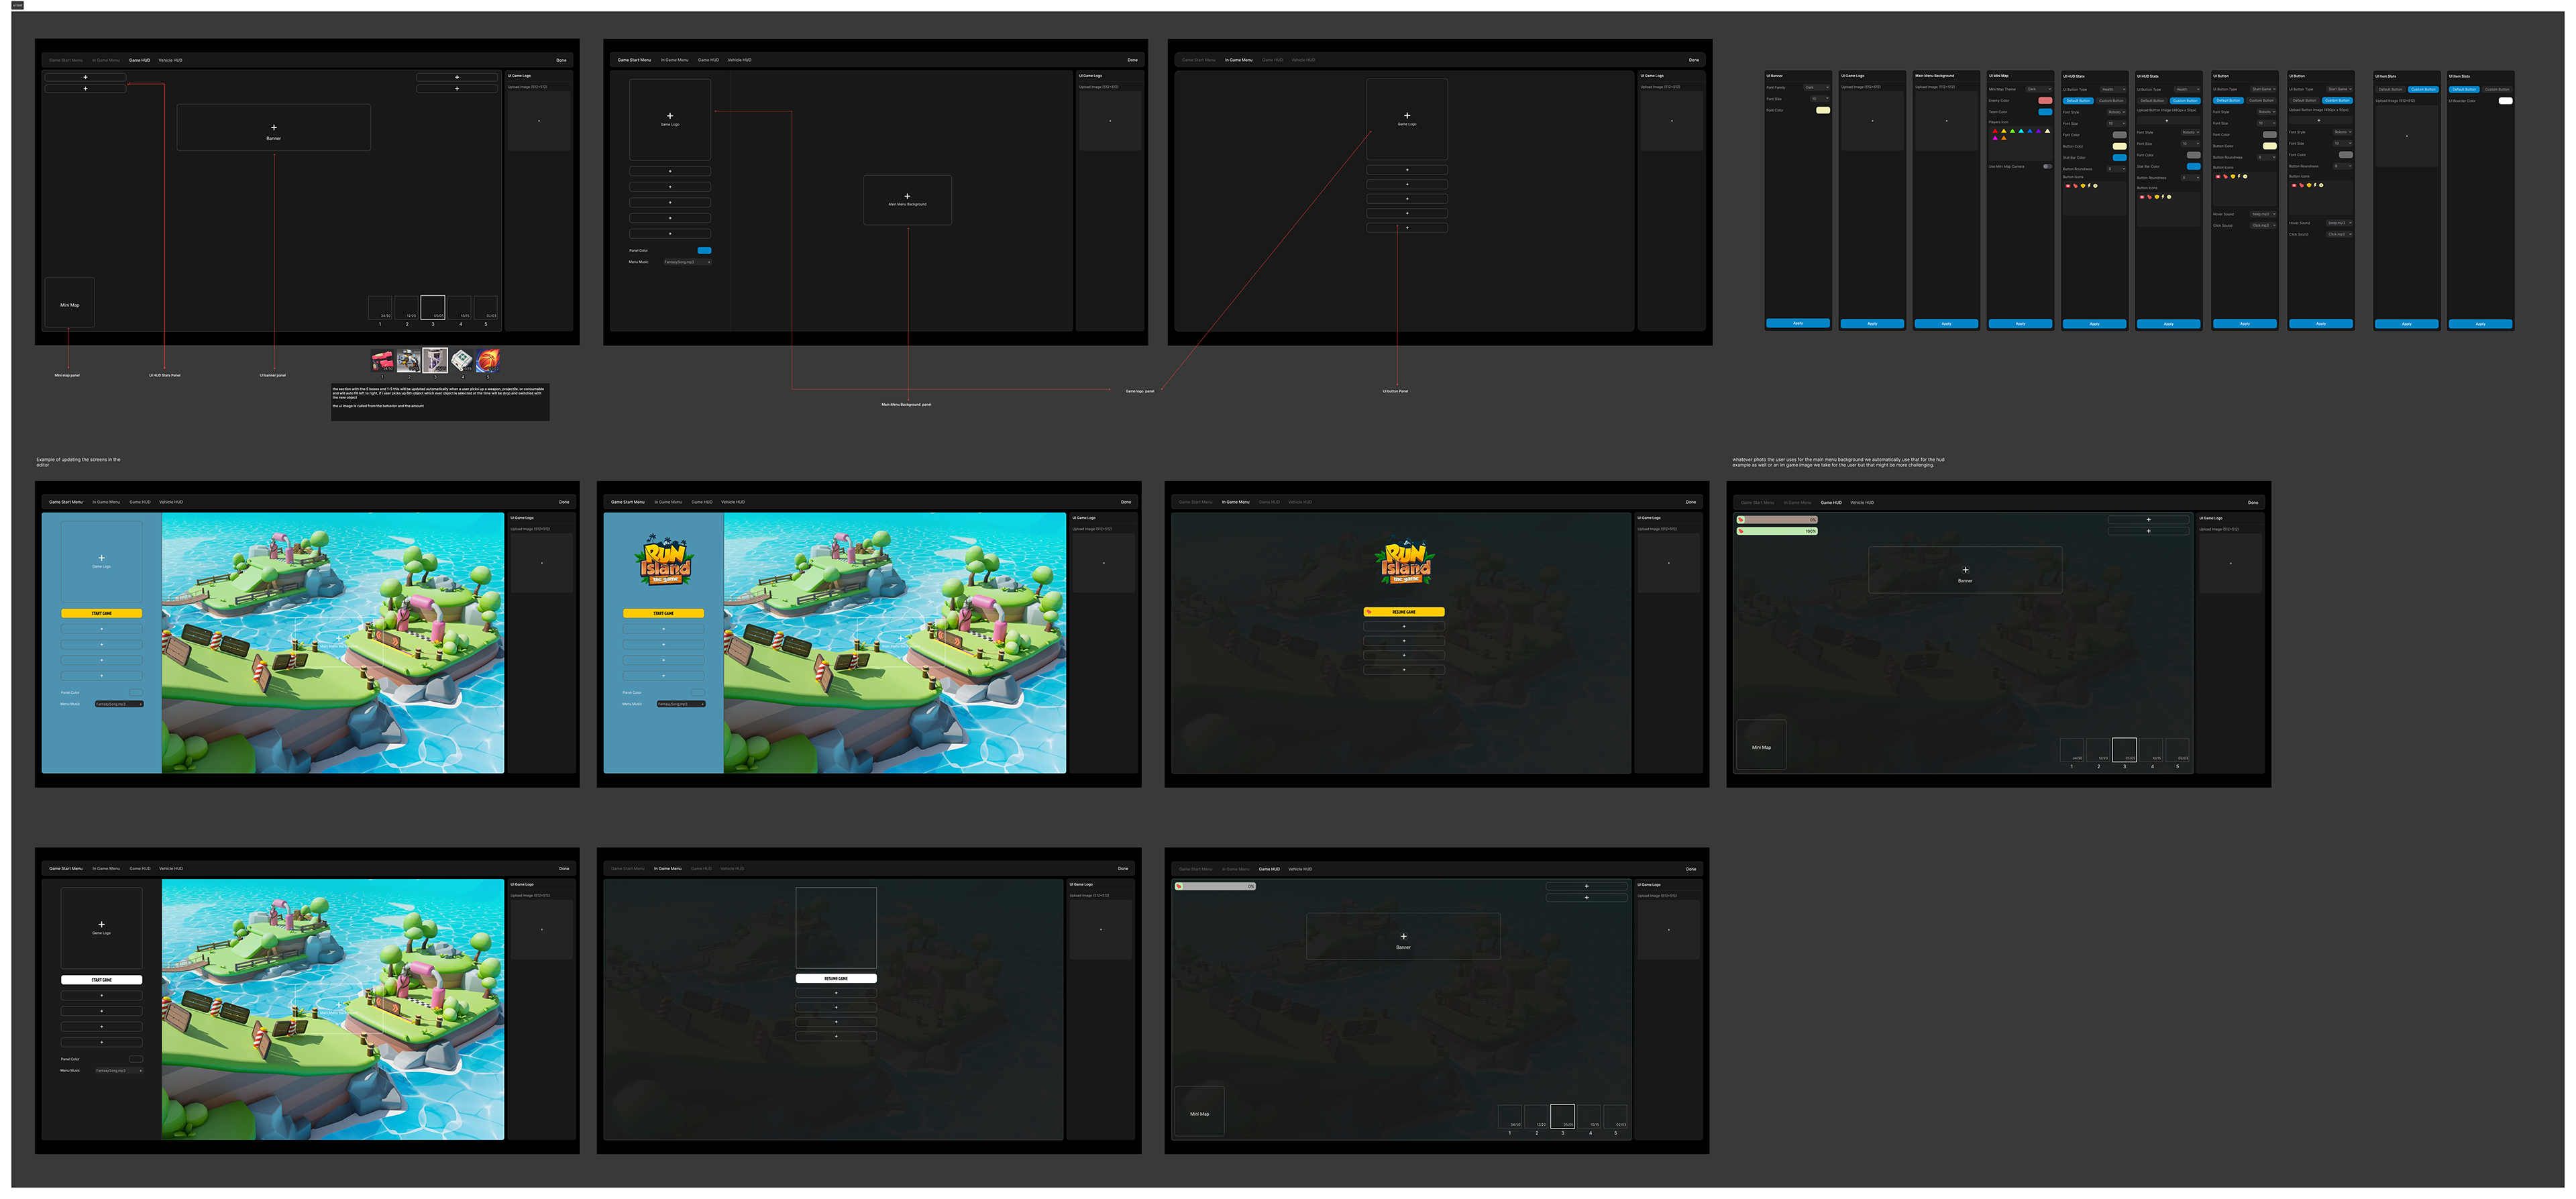Click Apply in the Main Menu Background panel
The image size is (2576, 1199).
(x=1947, y=324)
